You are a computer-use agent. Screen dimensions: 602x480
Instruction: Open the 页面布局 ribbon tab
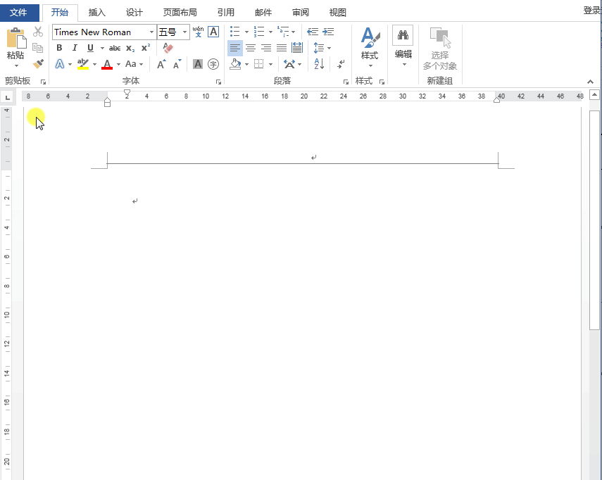pos(180,12)
